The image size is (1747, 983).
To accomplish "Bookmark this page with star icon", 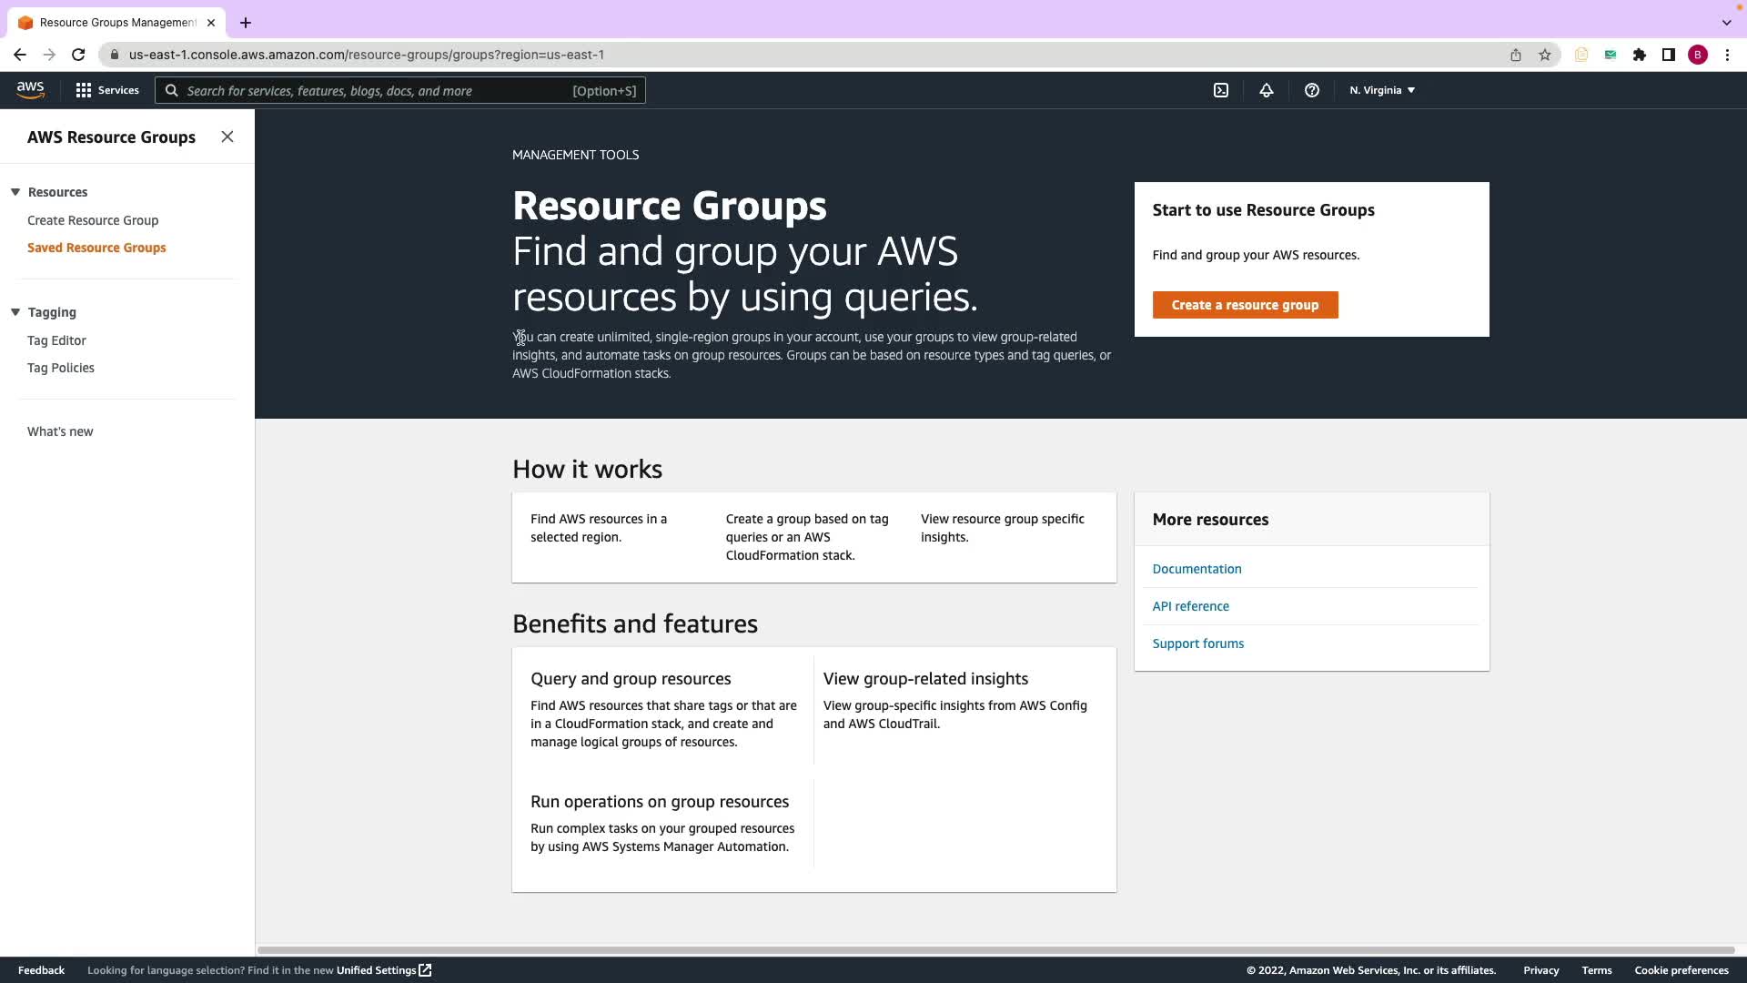I will pyautogui.click(x=1545, y=55).
